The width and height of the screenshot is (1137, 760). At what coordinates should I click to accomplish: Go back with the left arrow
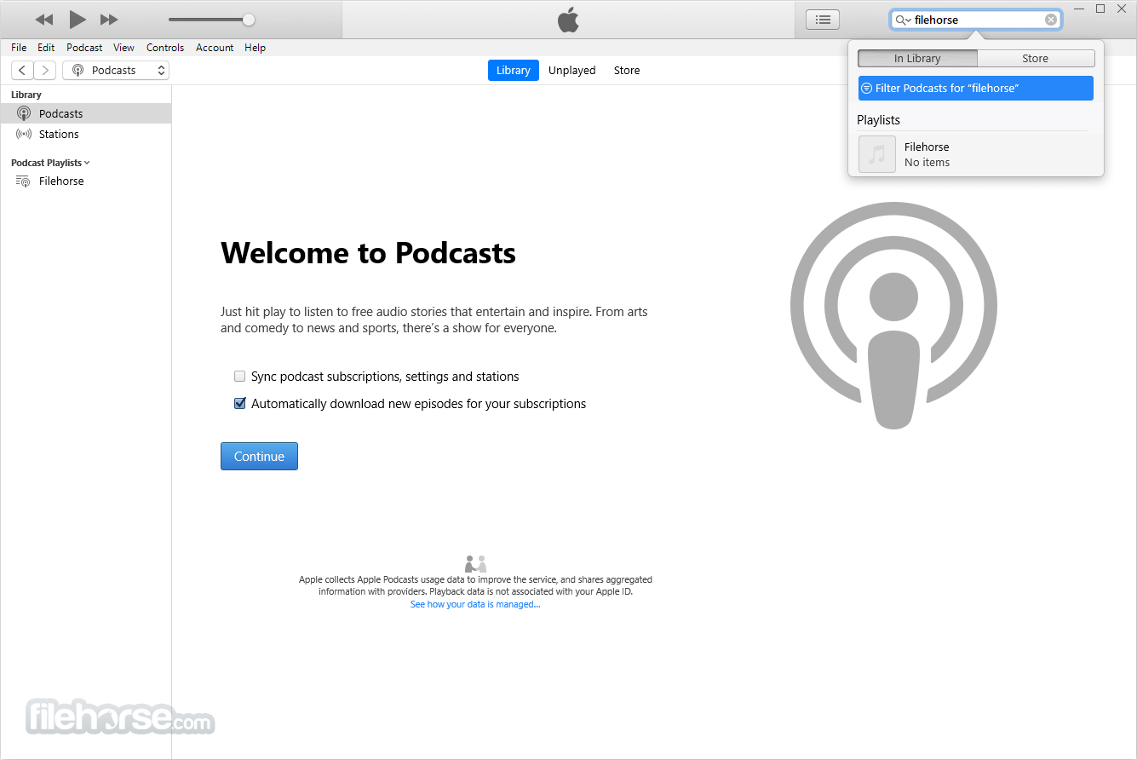pyautogui.click(x=23, y=71)
